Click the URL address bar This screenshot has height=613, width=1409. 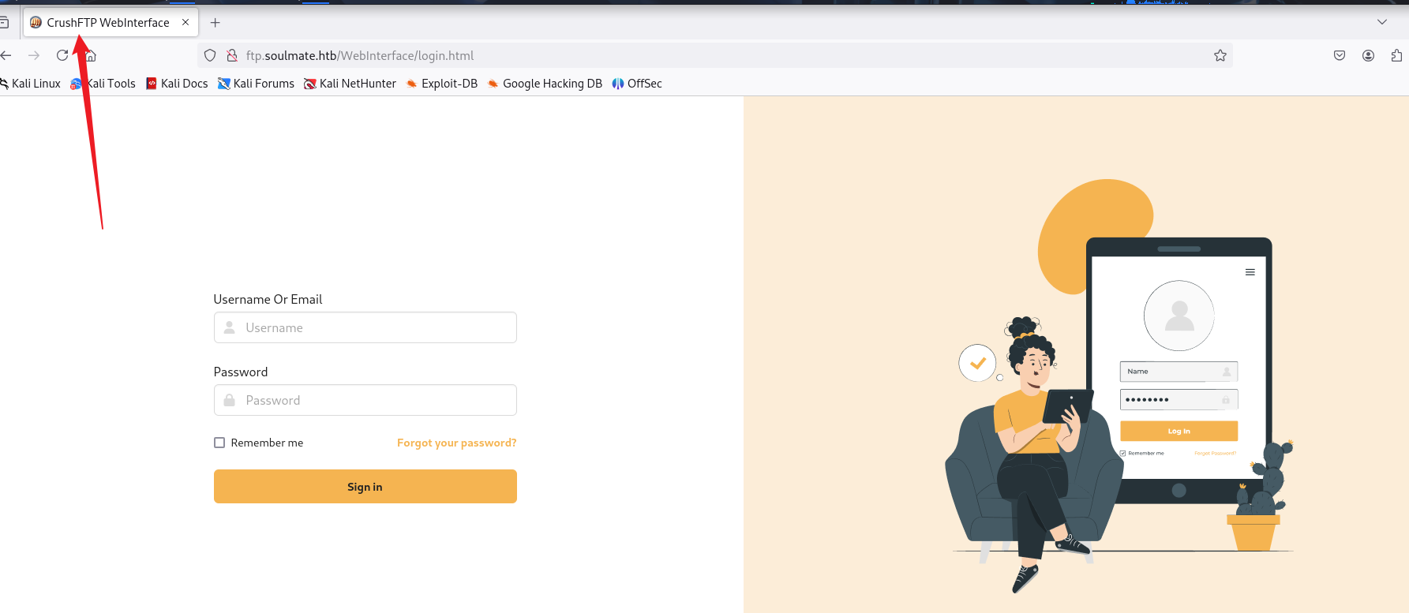(x=710, y=55)
